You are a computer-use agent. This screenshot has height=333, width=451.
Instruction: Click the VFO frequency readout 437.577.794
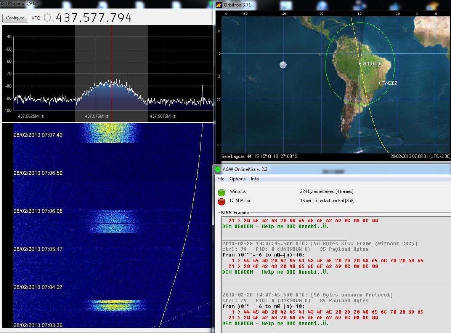tap(88, 18)
